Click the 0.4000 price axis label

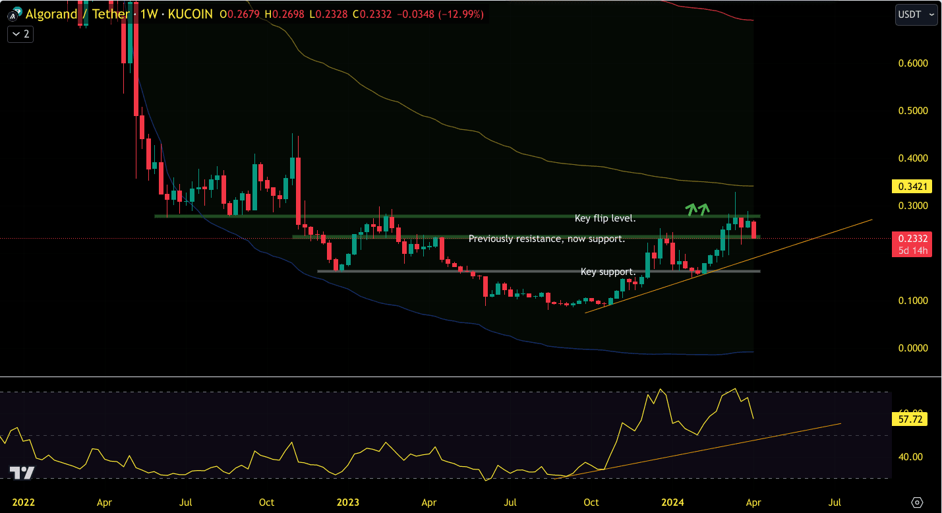click(914, 158)
